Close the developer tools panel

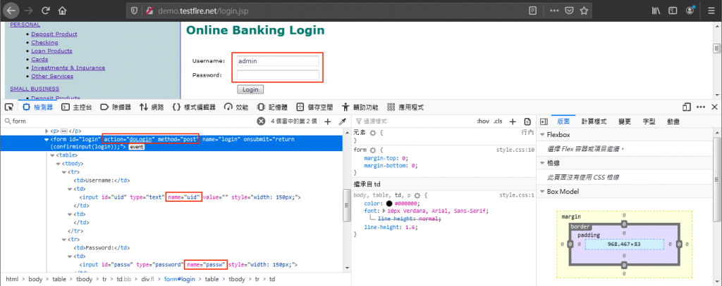click(715, 107)
